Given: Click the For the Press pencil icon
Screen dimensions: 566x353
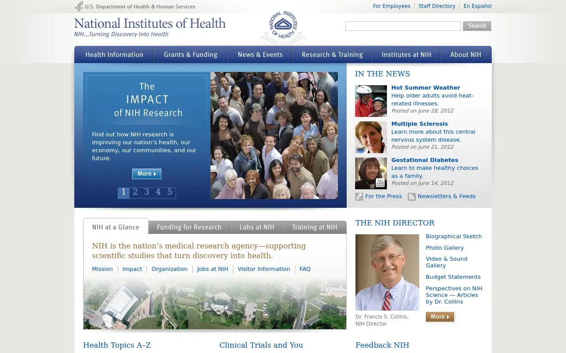Looking at the screenshot, I should coord(359,197).
